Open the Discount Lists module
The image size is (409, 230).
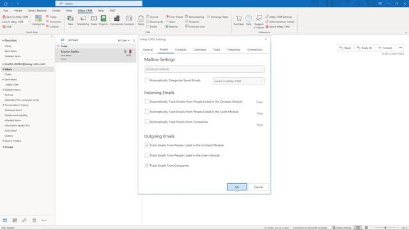195,27
